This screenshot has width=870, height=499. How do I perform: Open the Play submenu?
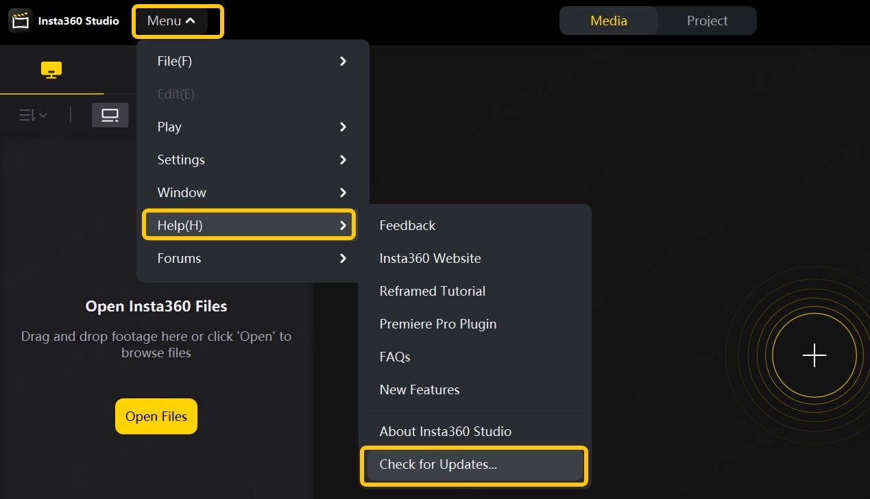(253, 127)
